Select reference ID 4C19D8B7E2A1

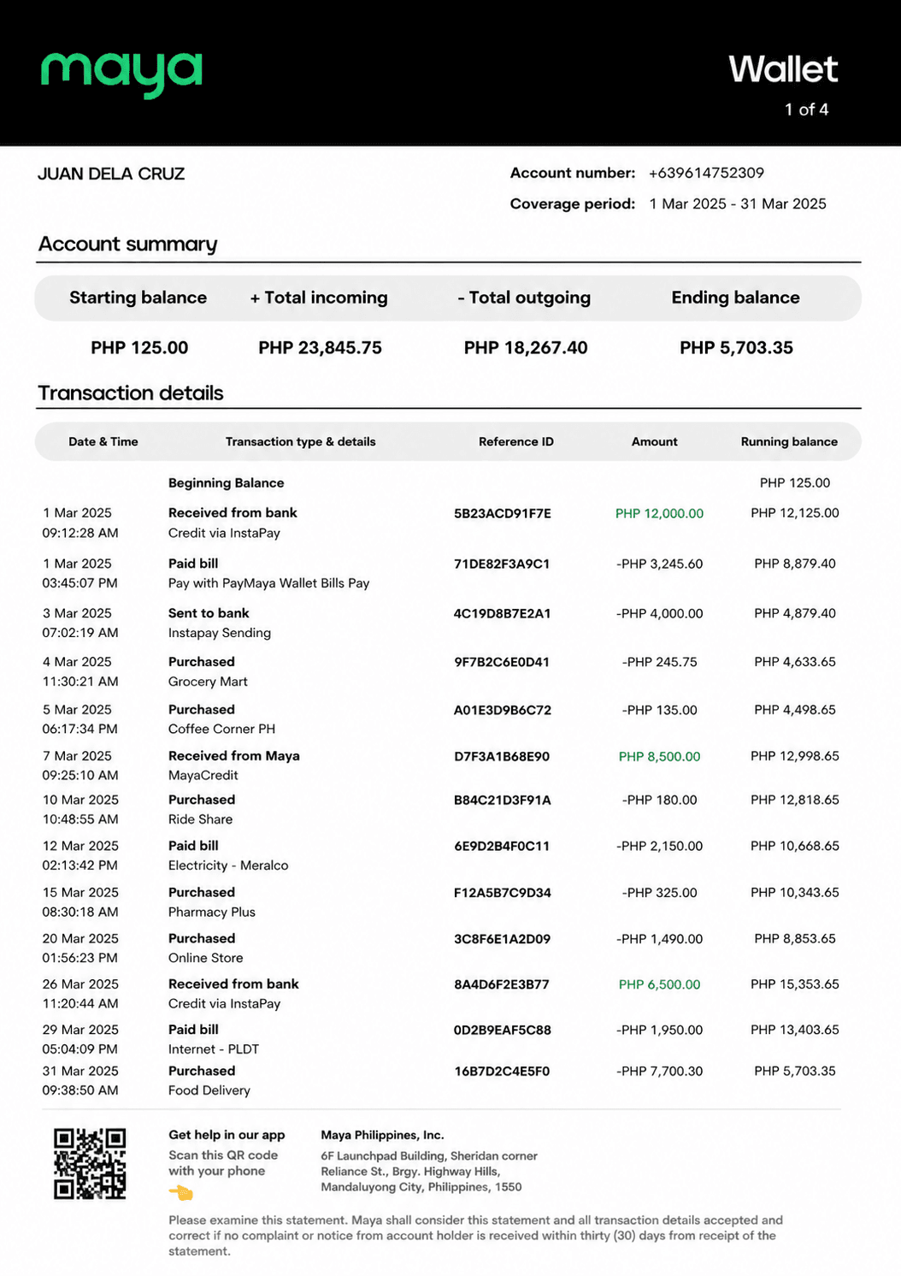point(503,613)
